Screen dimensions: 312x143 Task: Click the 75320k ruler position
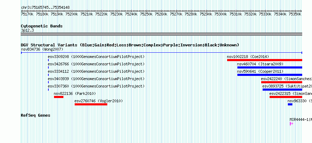tap(250, 14)
